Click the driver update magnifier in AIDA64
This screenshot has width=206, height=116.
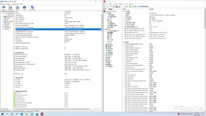(139, 6)
